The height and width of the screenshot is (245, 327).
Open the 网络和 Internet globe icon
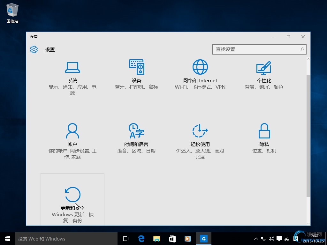200,67
